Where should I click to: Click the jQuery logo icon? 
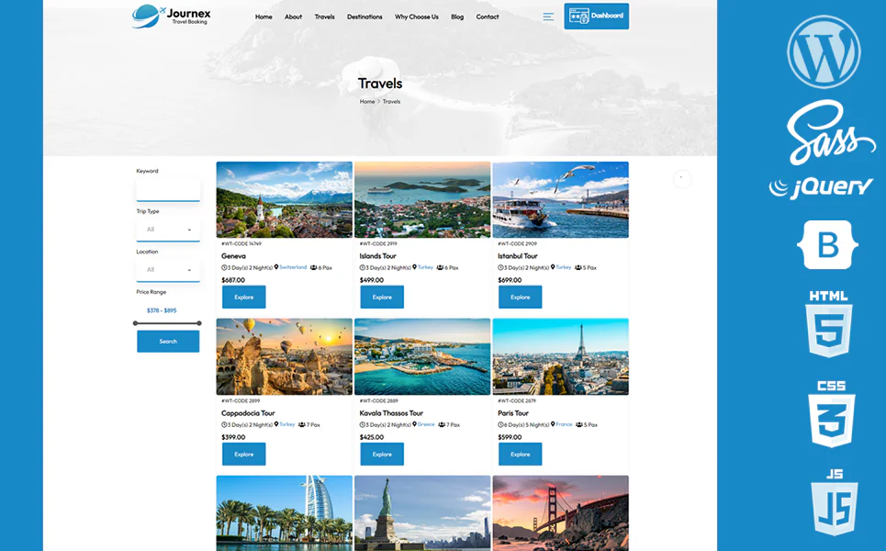(821, 187)
